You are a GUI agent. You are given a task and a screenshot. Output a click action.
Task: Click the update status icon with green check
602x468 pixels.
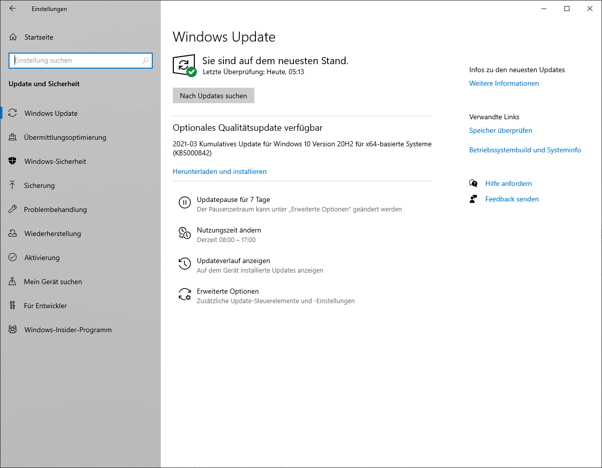[x=184, y=66]
